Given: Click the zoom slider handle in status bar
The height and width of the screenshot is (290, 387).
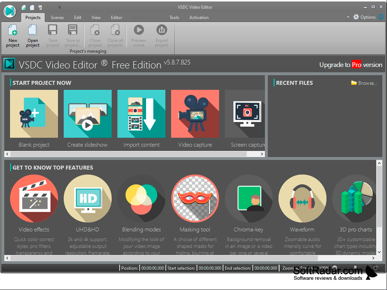Looking at the screenshot, I should (355, 267).
